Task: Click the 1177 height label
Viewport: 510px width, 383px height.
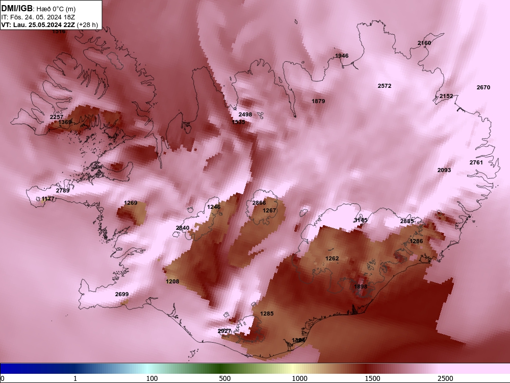Action: (x=48, y=199)
